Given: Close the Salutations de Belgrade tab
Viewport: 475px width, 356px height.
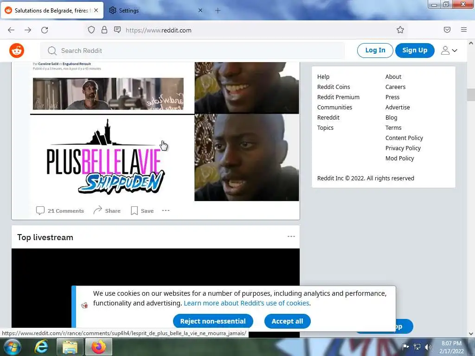Looking at the screenshot, I should point(96,10).
